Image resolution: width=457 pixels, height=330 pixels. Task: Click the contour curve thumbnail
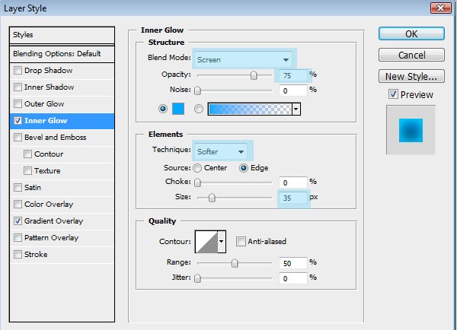206,242
